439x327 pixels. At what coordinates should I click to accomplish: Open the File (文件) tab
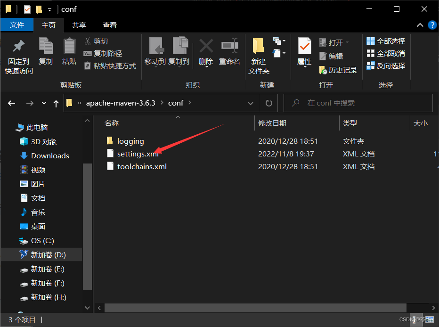pyautogui.click(x=17, y=25)
